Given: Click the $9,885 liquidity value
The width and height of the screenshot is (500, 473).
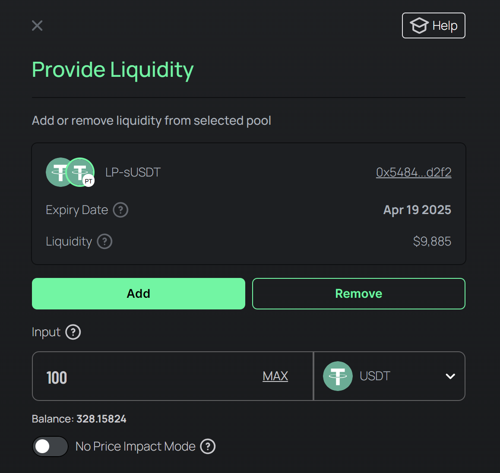Looking at the screenshot, I should (432, 242).
